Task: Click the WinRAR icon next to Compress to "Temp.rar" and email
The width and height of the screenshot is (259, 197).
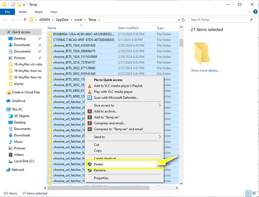Action: (x=90, y=129)
